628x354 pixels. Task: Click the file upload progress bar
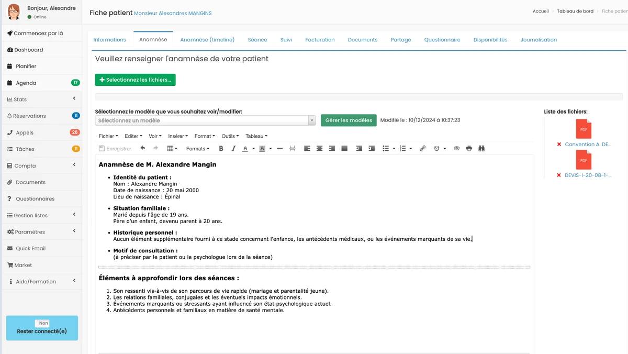(x=359, y=97)
